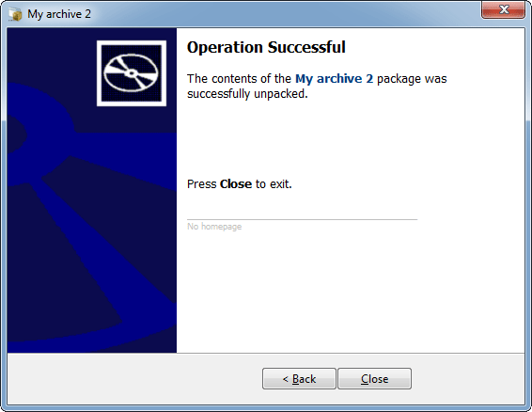Open the grayed No homepage link
The image size is (532, 412).
[214, 227]
